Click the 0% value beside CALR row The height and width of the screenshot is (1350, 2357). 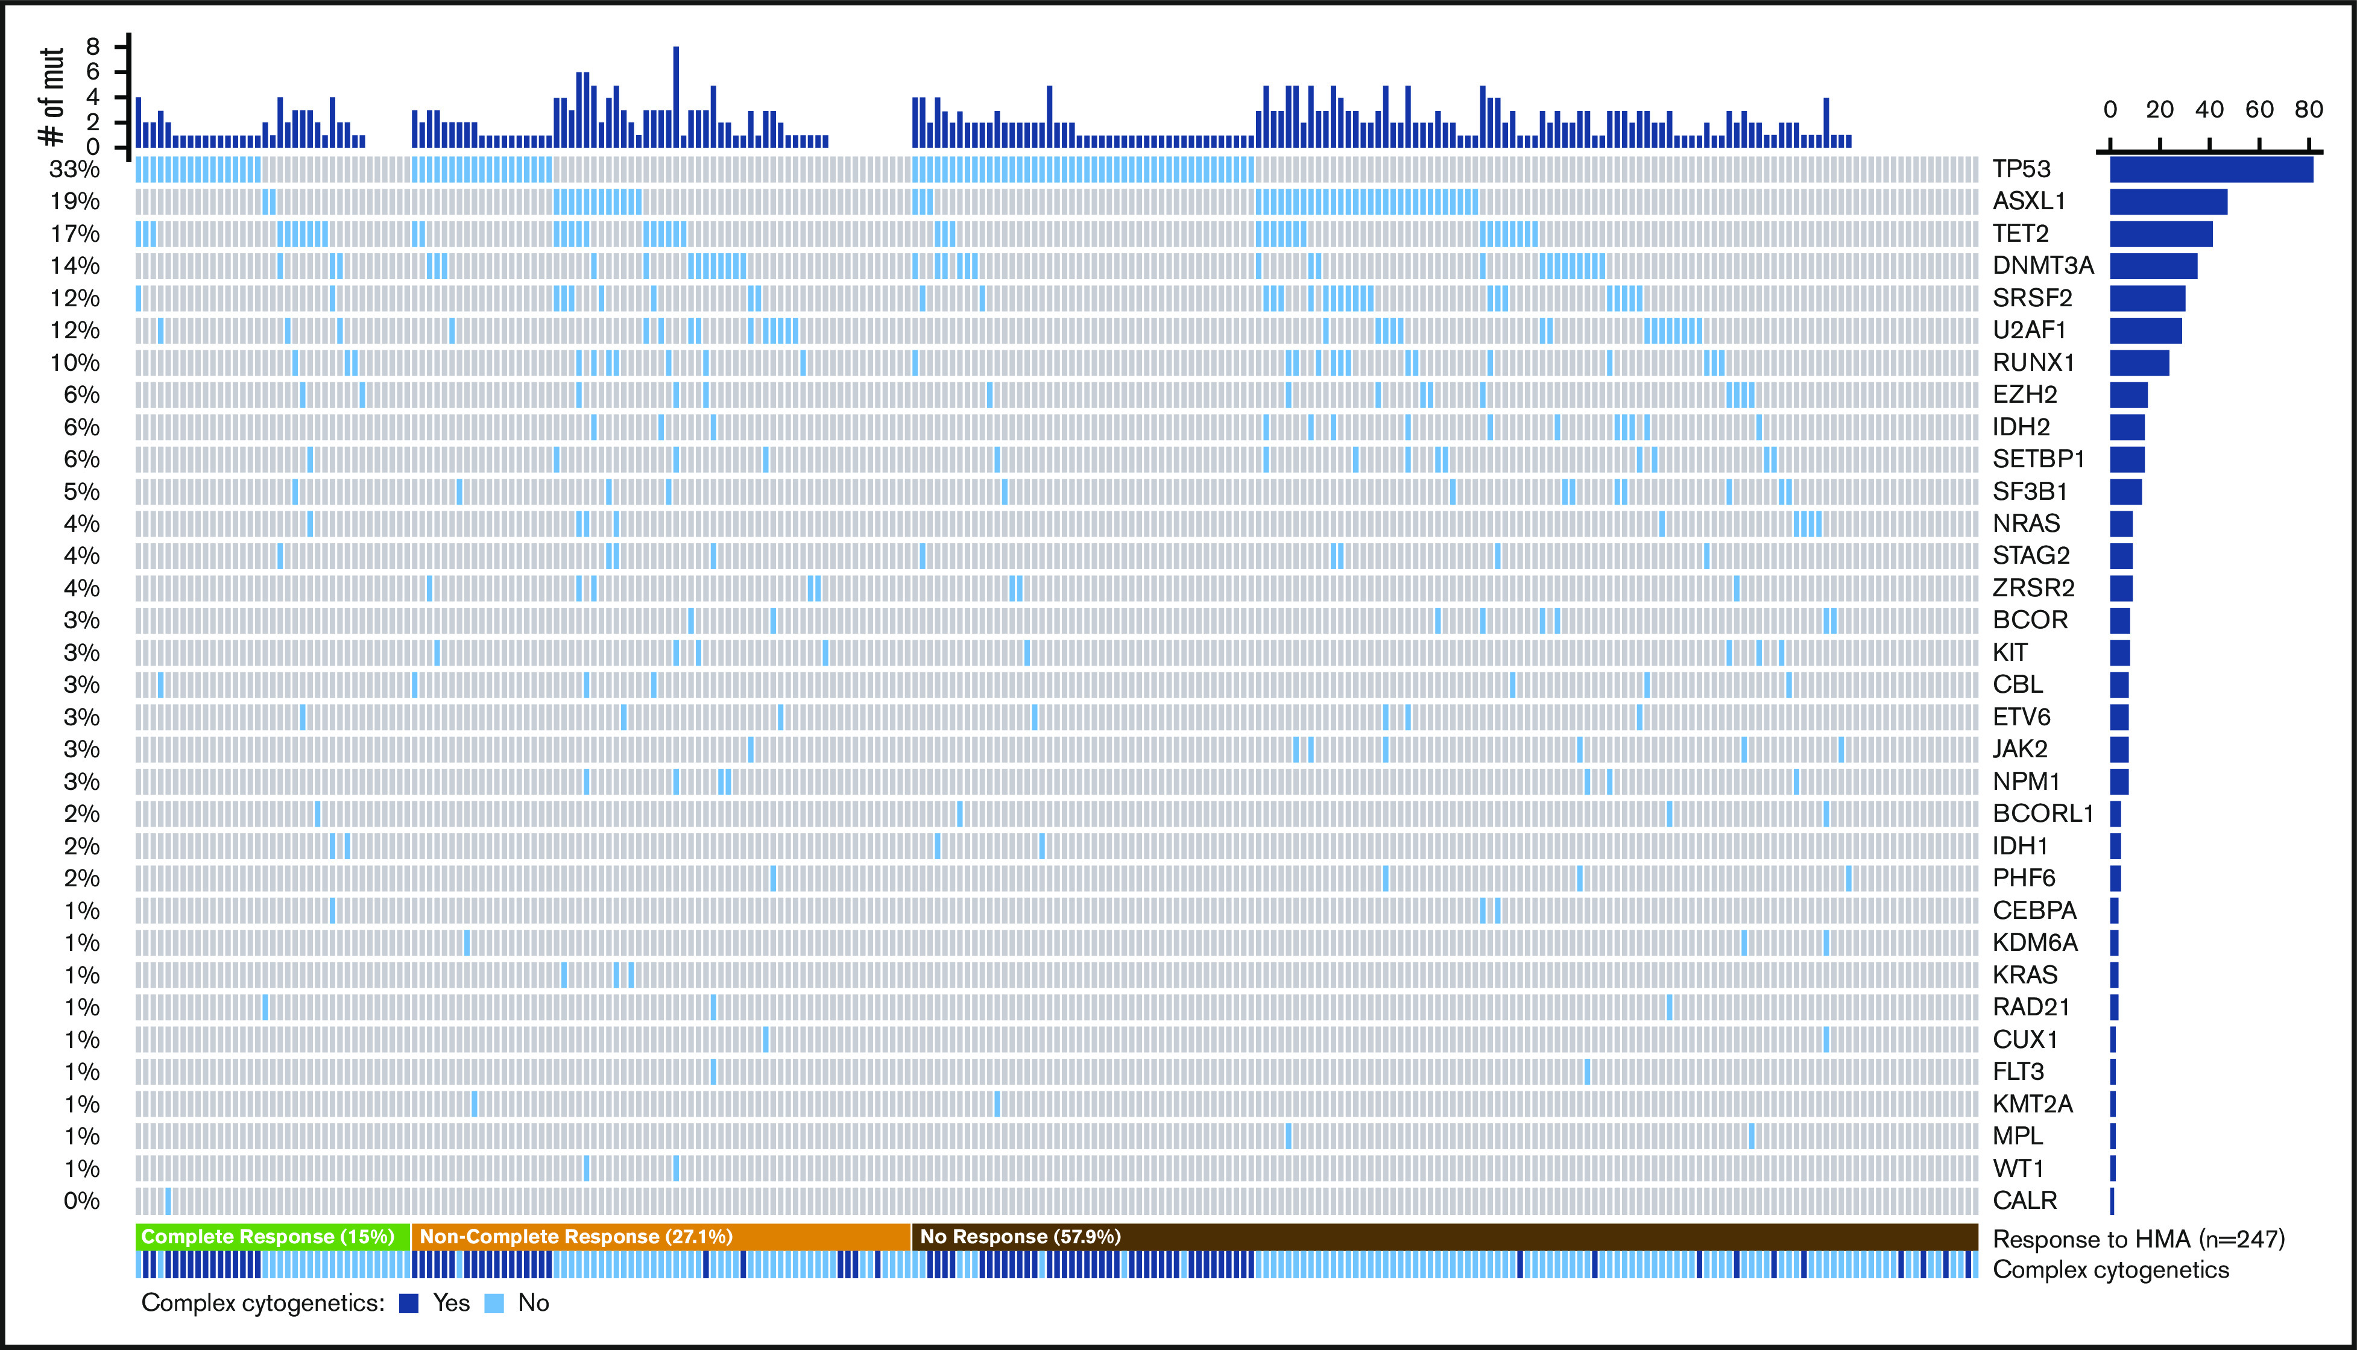click(81, 1200)
